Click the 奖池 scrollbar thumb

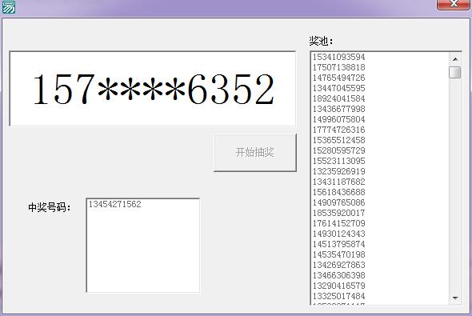(x=455, y=72)
